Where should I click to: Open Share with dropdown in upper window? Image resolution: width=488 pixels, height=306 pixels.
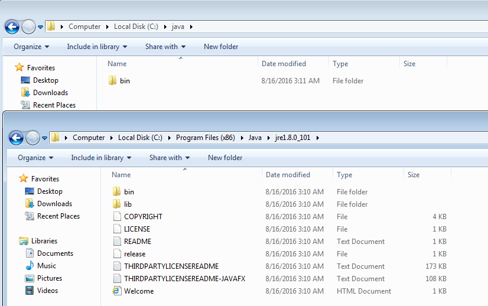(165, 47)
